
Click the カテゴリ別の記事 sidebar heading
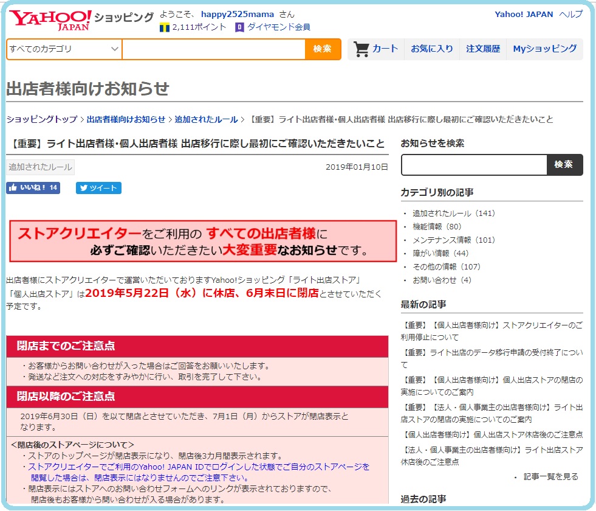[x=437, y=192]
